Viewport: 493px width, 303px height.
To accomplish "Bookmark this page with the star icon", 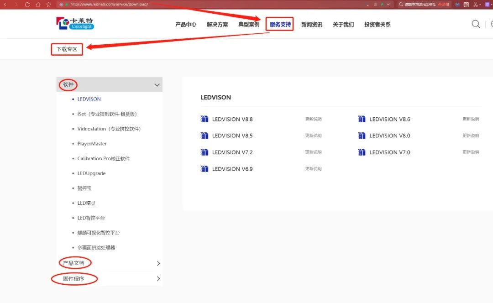I will [x=48, y=5].
